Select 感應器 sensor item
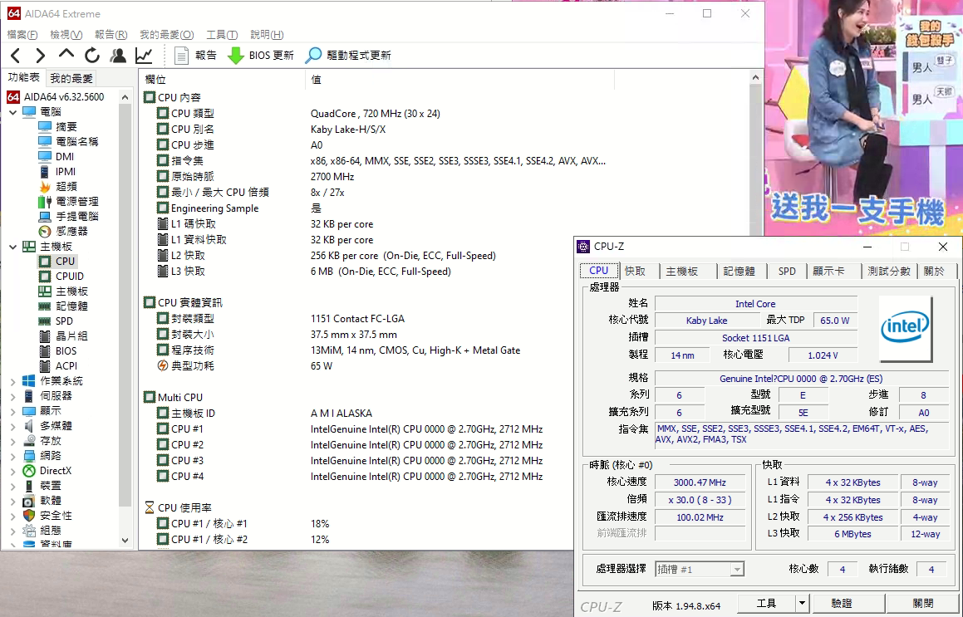 [x=71, y=231]
